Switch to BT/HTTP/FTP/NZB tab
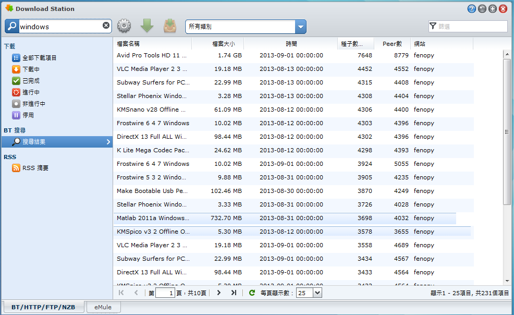This screenshot has width=514, height=315. [43, 307]
